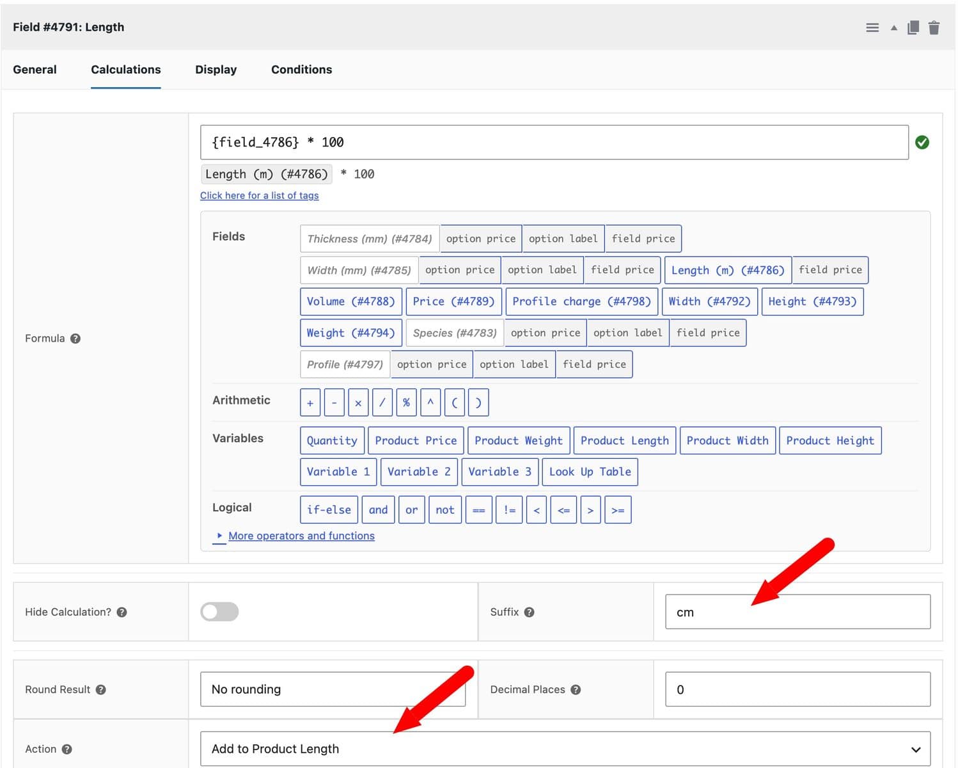Insert the < less-than operator
The width and height of the screenshot is (958, 768).
[x=537, y=510]
